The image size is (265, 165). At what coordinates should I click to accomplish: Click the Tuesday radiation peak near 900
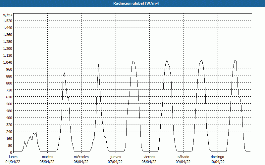(x=64, y=73)
